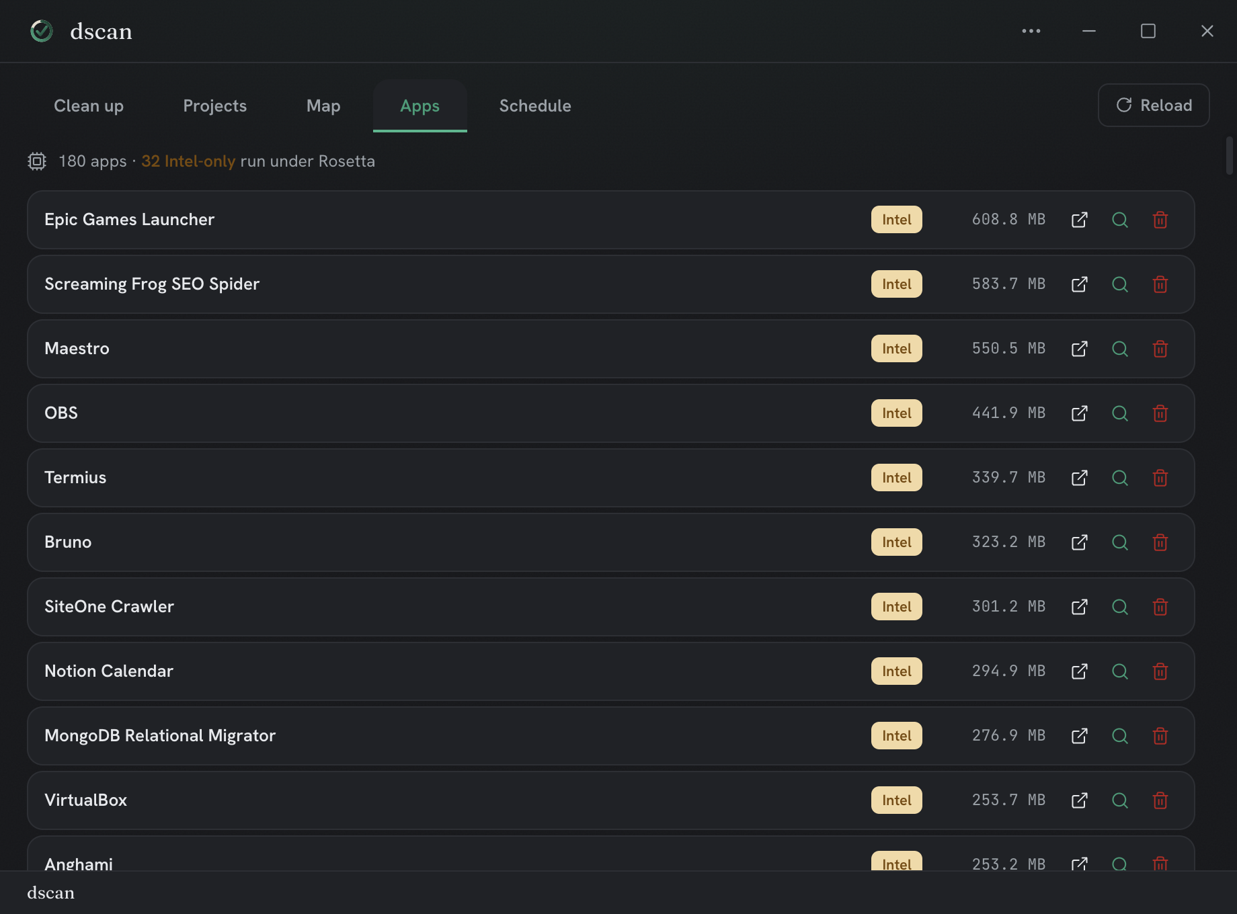Select the Screaming Frog SEO Spider app name
The height and width of the screenshot is (914, 1237).
[x=152, y=284]
